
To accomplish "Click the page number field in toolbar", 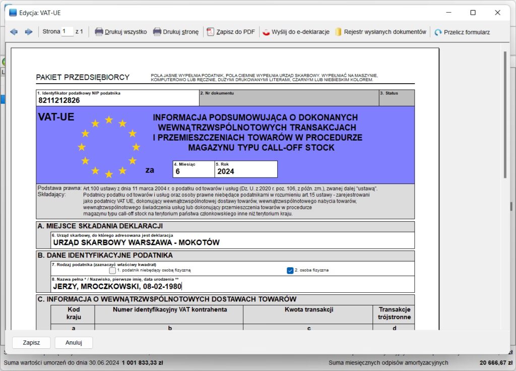I will click(x=67, y=32).
